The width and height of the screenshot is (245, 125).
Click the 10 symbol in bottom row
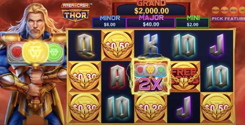click(118, 108)
